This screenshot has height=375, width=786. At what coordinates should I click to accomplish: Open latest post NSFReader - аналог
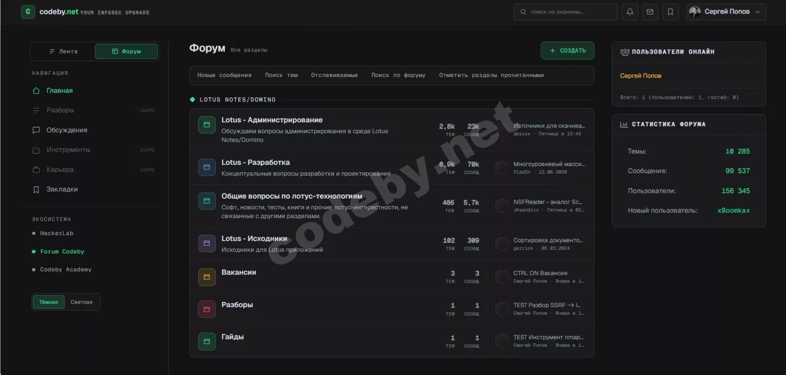coord(548,202)
